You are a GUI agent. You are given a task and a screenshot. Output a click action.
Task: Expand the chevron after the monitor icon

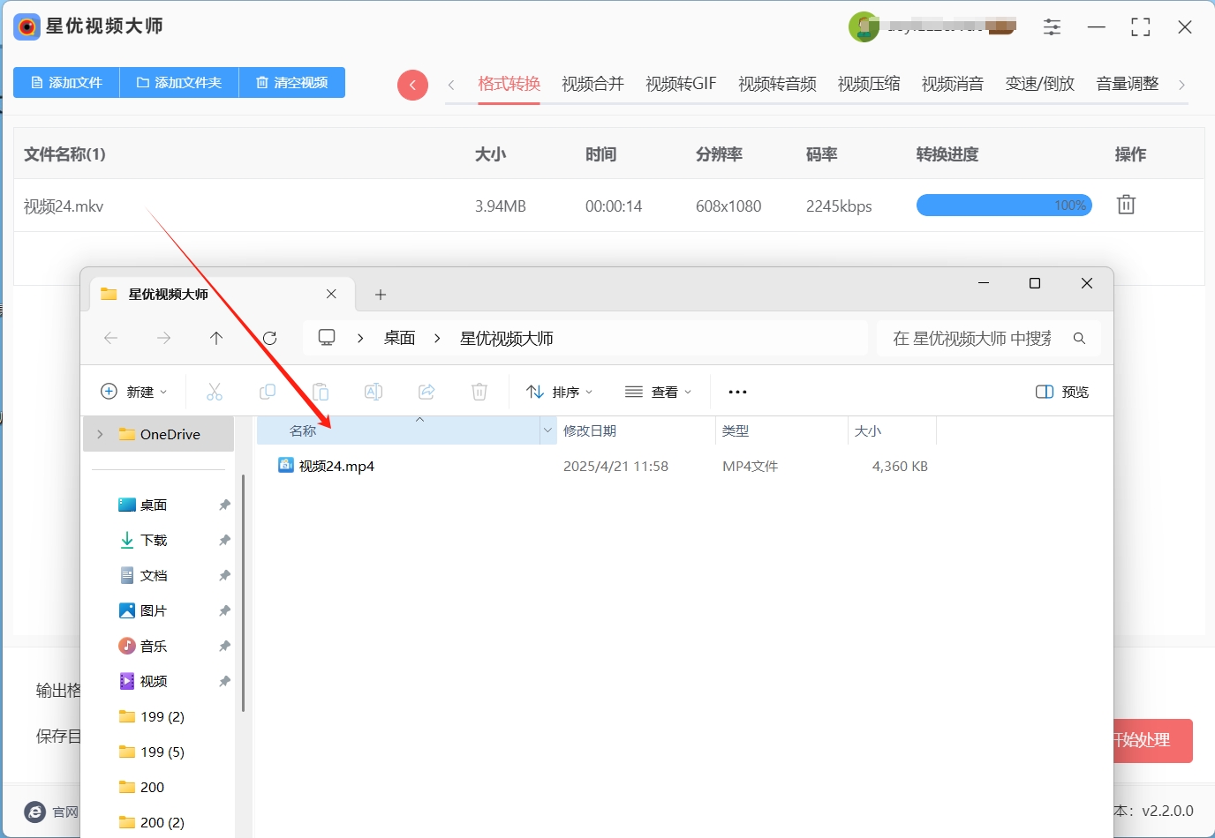[x=360, y=338]
